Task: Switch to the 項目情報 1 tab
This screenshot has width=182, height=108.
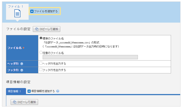Action: pyautogui.click(x=16, y=91)
